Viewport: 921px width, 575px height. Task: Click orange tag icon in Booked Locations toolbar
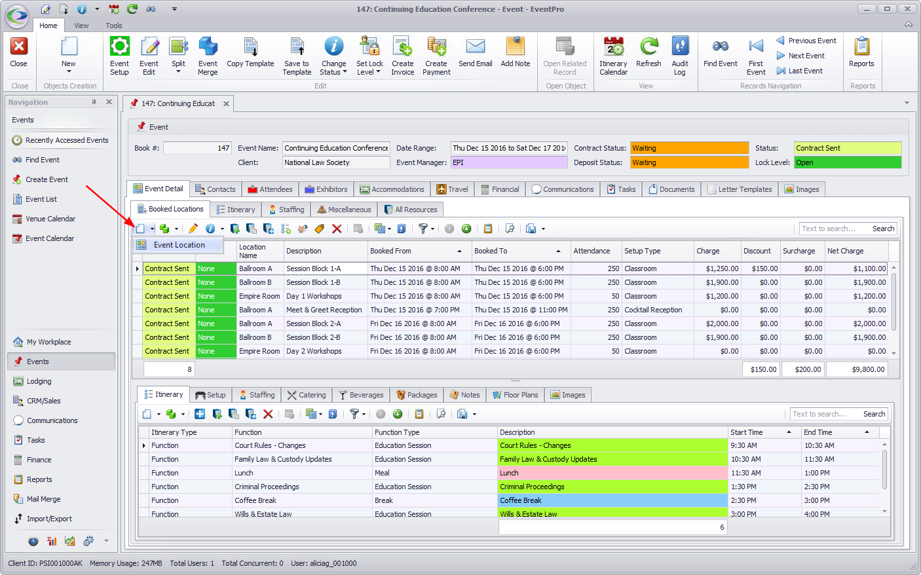[320, 229]
